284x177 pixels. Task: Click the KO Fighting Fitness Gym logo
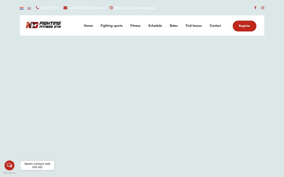(x=43, y=25)
